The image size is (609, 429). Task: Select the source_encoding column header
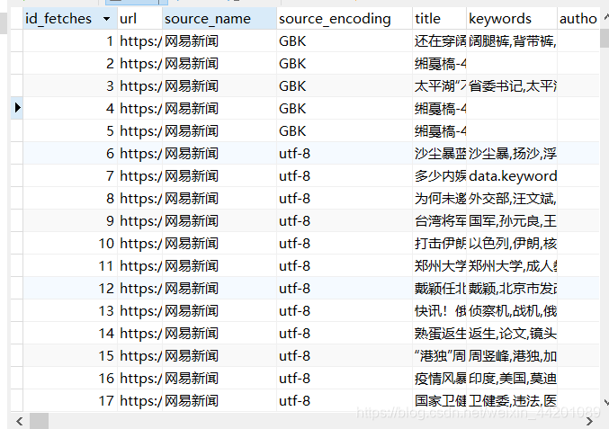pos(345,19)
